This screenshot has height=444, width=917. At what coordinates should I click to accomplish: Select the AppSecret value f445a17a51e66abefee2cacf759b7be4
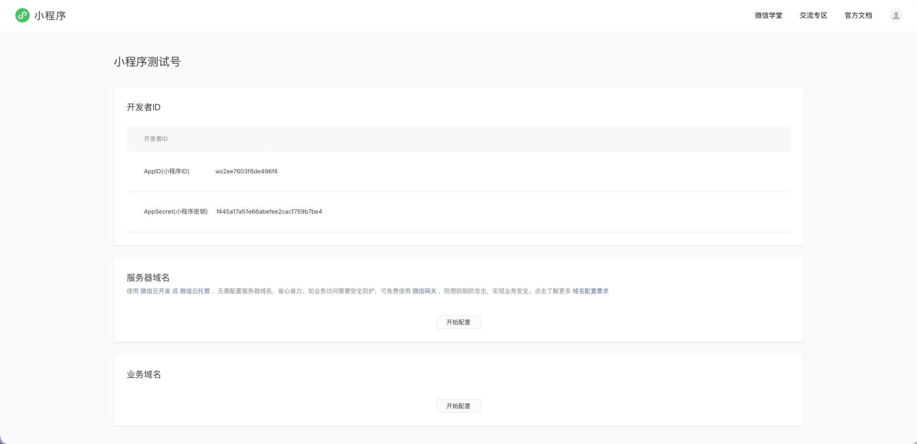pyautogui.click(x=269, y=212)
